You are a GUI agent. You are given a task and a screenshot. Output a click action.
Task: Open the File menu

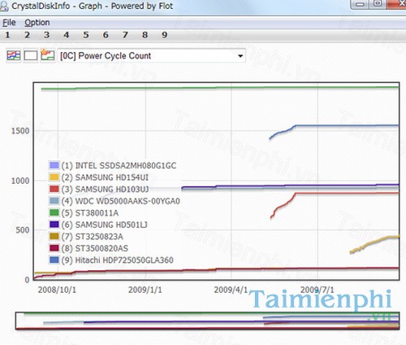click(9, 23)
